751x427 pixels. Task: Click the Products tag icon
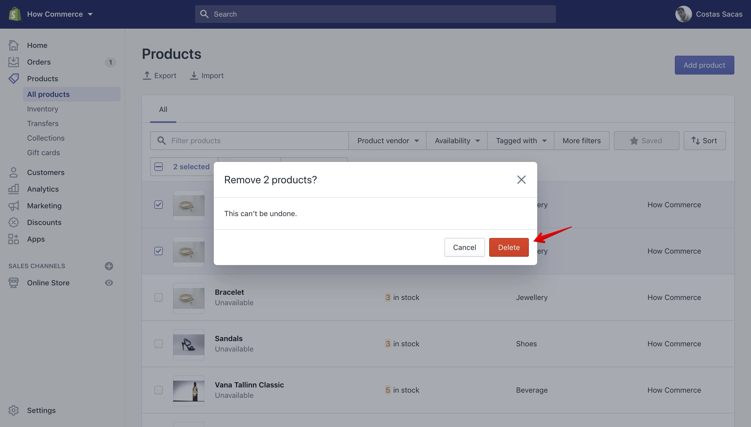14,78
